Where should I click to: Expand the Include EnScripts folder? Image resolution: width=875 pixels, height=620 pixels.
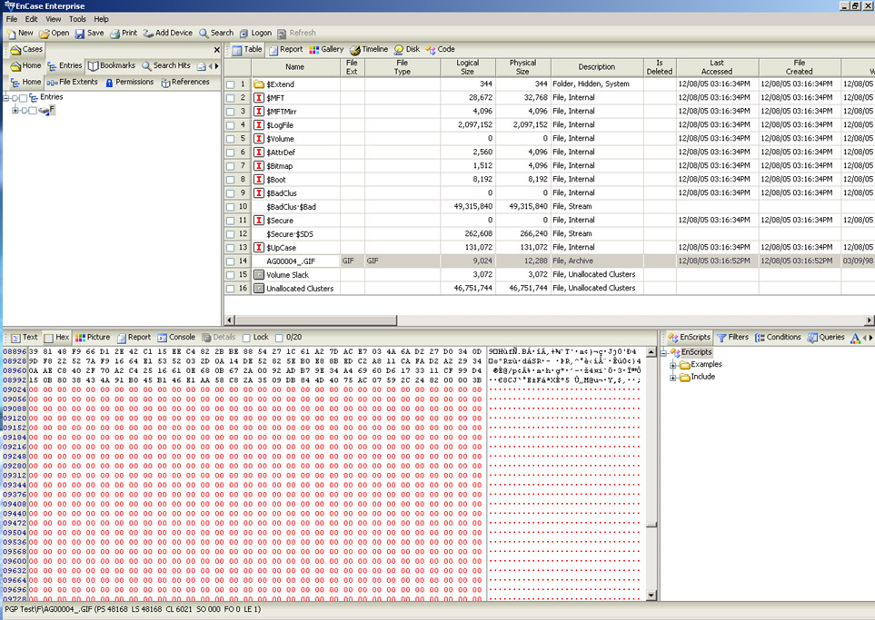[x=673, y=378]
